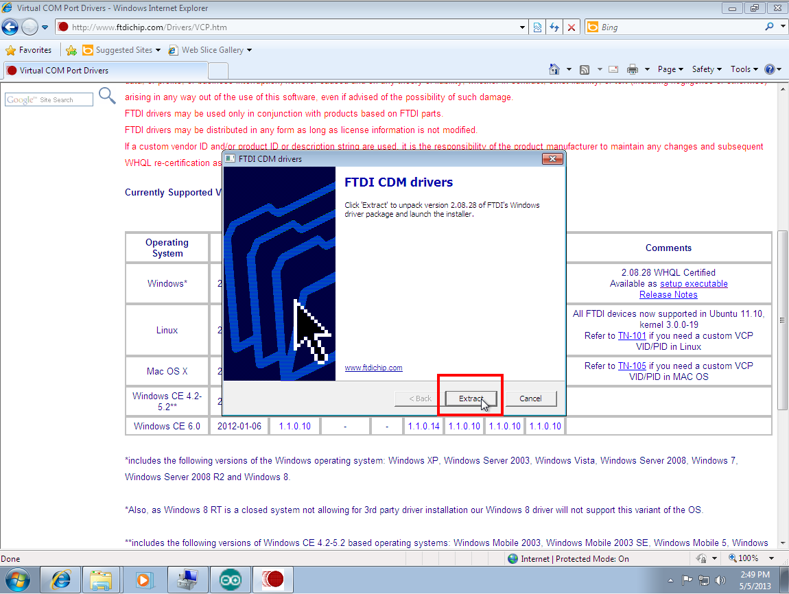Refresh the page using the address bar icon
Viewport: 789px width, 594px height.
[x=554, y=27]
